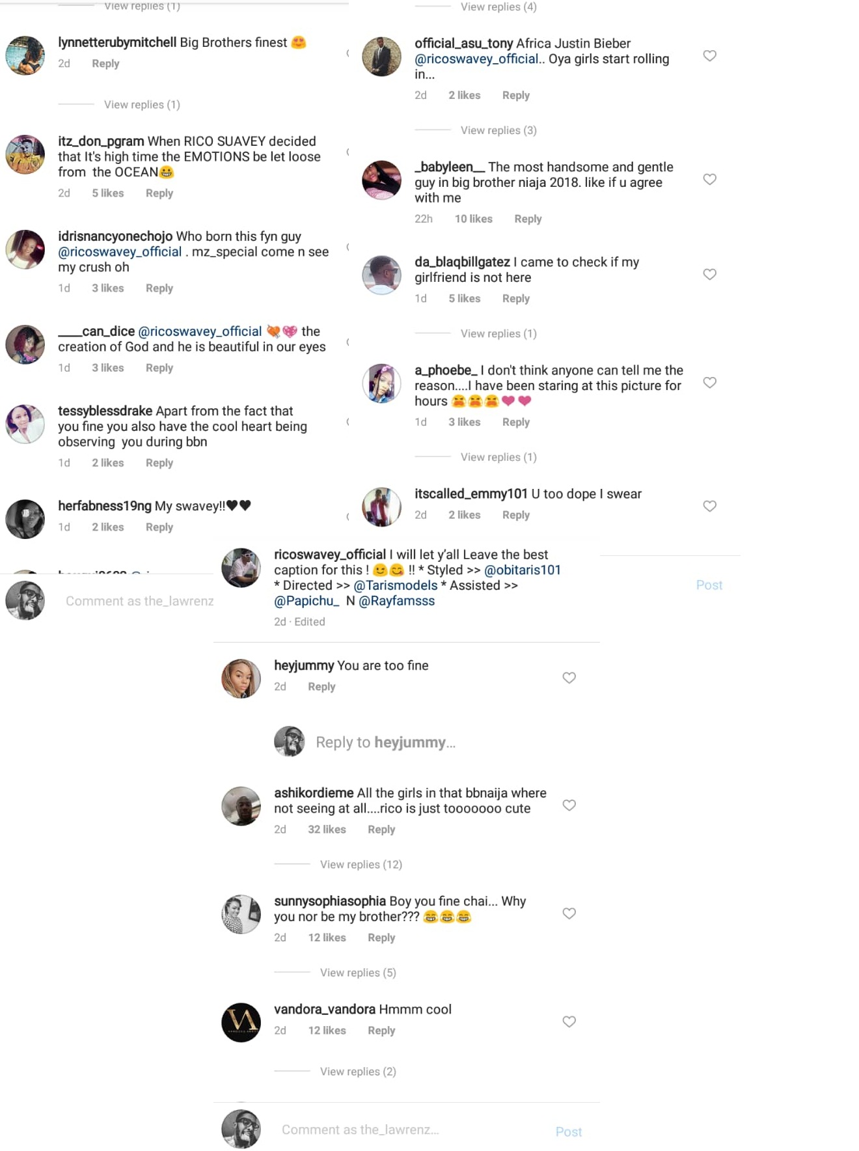859x1151 pixels.
Task: Like official_asu_tony's comment with heart icon
Action: click(709, 56)
